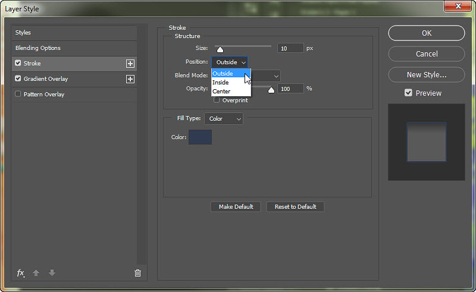The width and height of the screenshot is (476, 292).
Task: Click the style preview thumbnail
Action: click(x=427, y=142)
